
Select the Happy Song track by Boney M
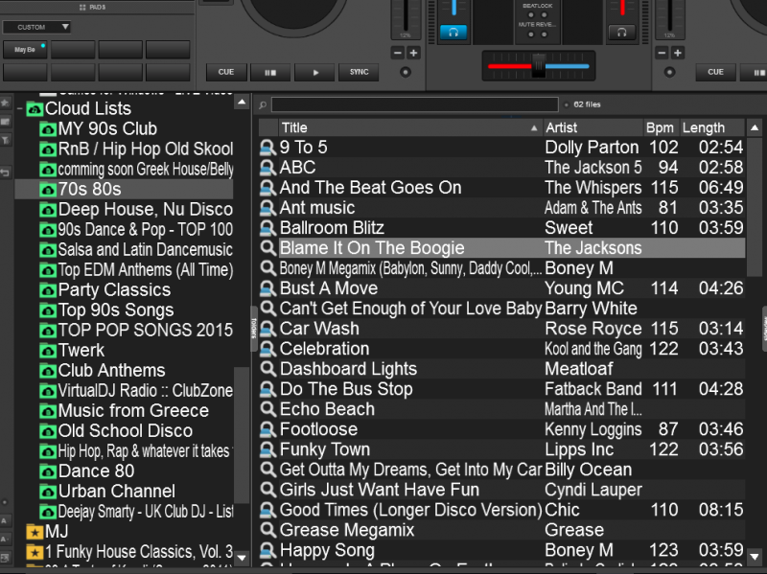[x=501, y=550]
